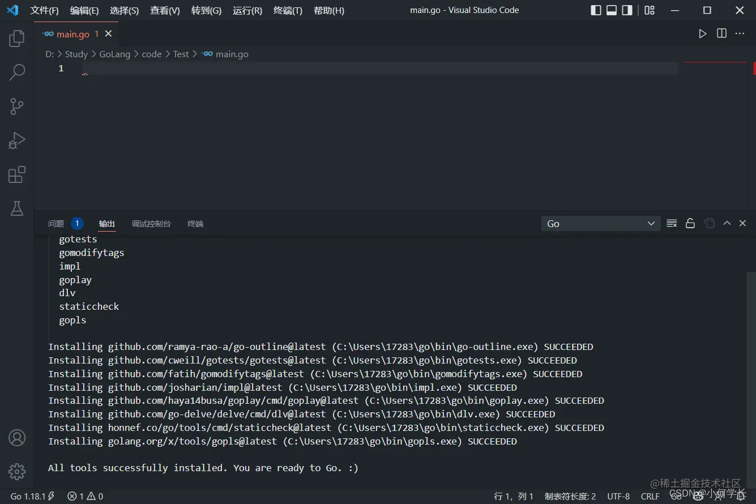Open the 转到(G) menu
Viewport: 756px width, 504px height.
pos(206,11)
